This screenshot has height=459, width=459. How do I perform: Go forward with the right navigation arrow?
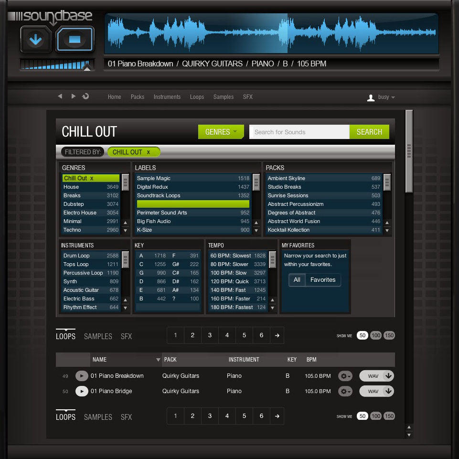pos(73,96)
